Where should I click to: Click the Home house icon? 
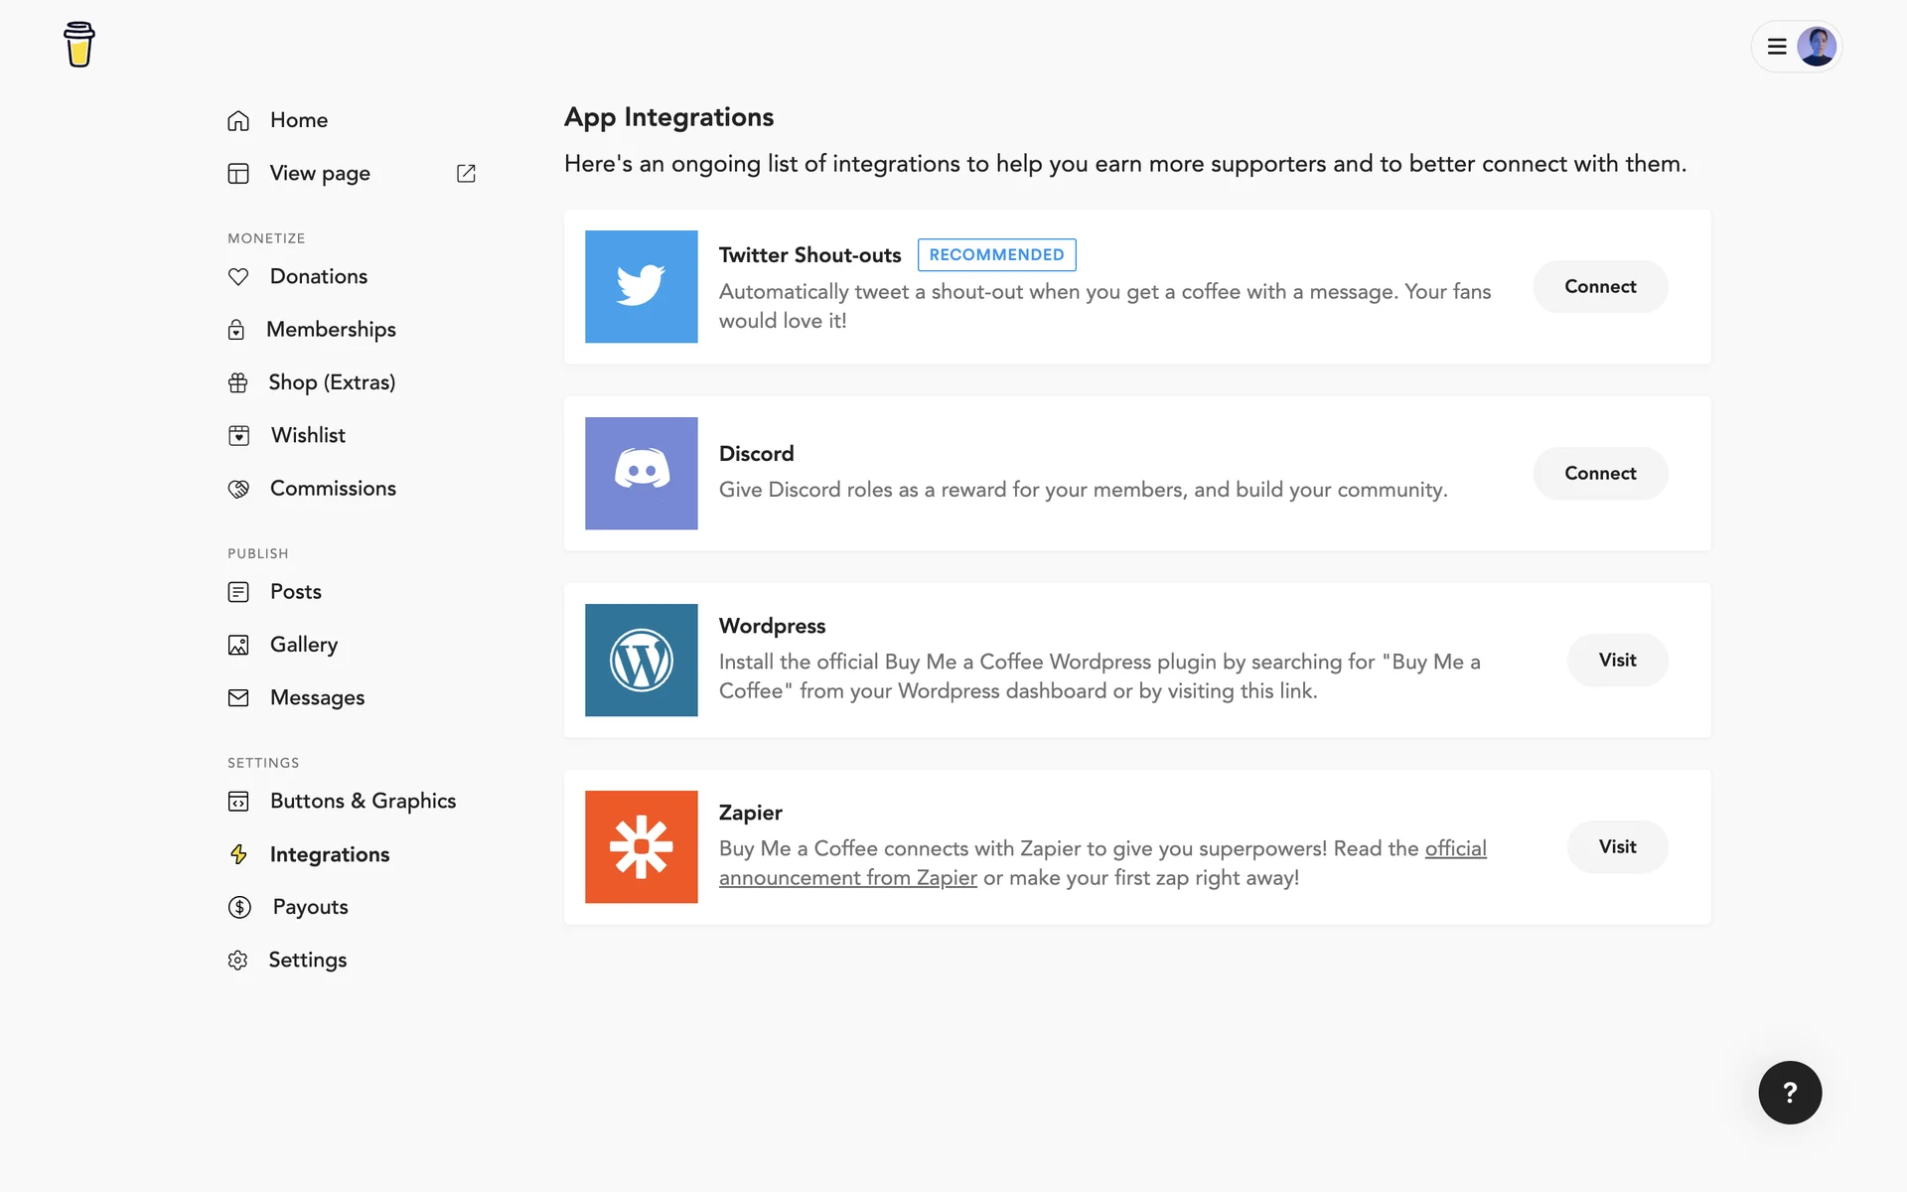(238, 120)
